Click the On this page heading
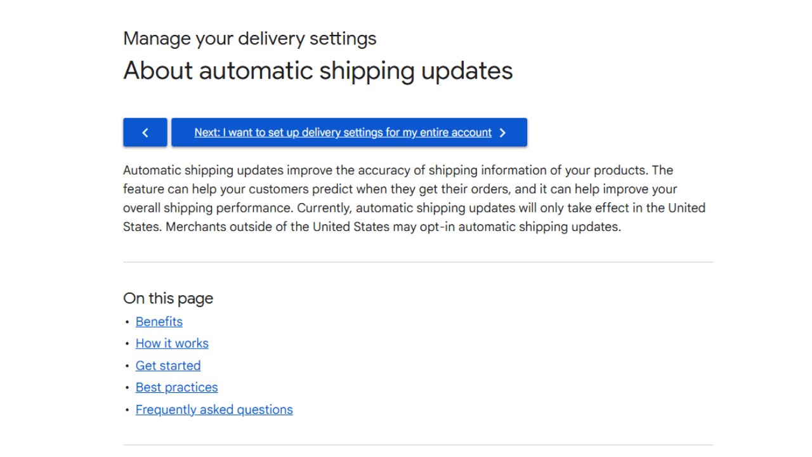The image size is (812, 457). pyautogui.click(x=168, y=298)
